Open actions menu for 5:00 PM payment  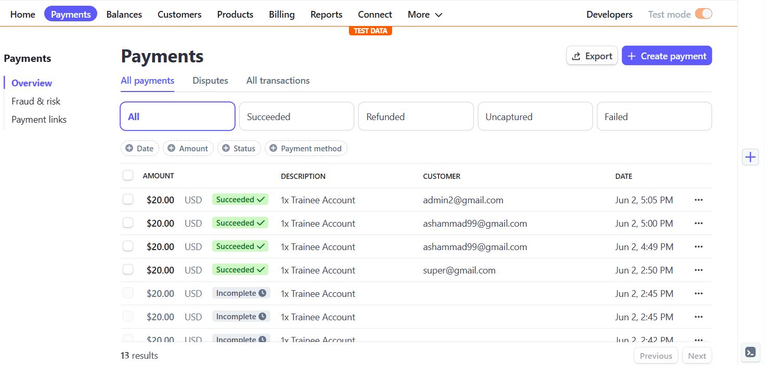point(698,223)
